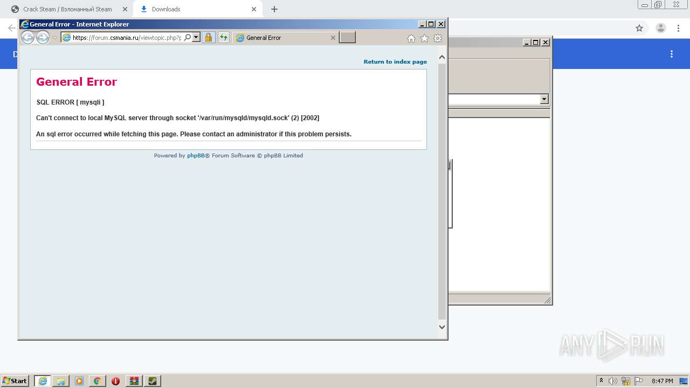Image resolution: width=690 pixels, height=388 pixels.
Task: Switch to Downloads Chrome tab
Action: coord(197,9)
